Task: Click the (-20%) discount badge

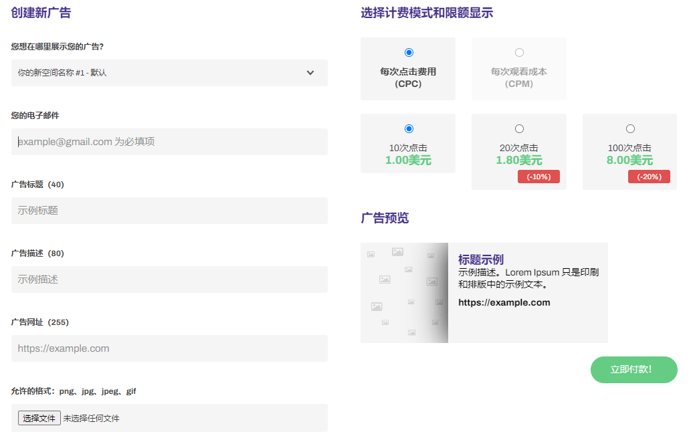Action: pos(650,177)
